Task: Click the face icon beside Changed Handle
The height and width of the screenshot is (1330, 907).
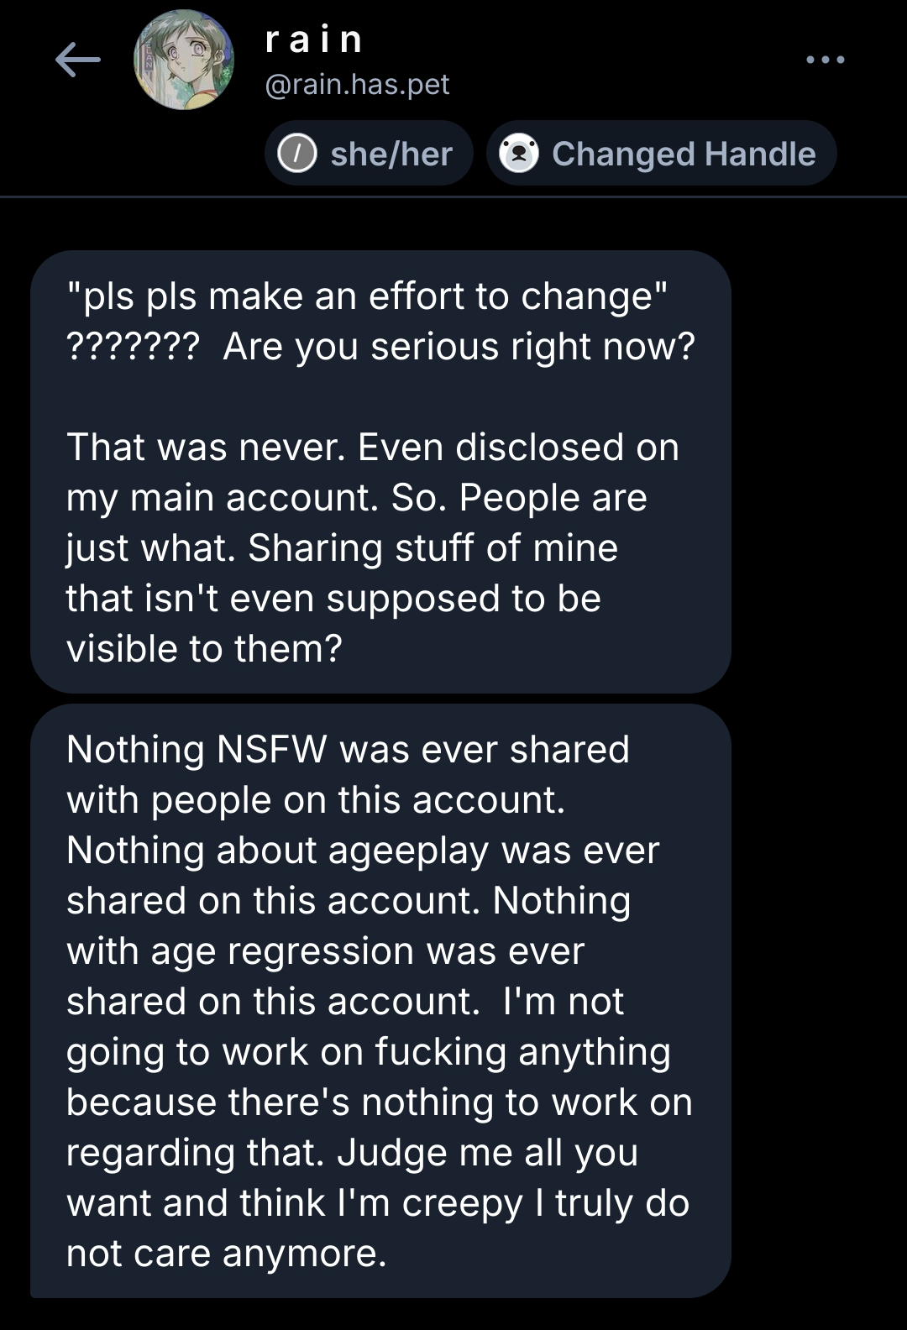Action: click(x=519, y=154)
